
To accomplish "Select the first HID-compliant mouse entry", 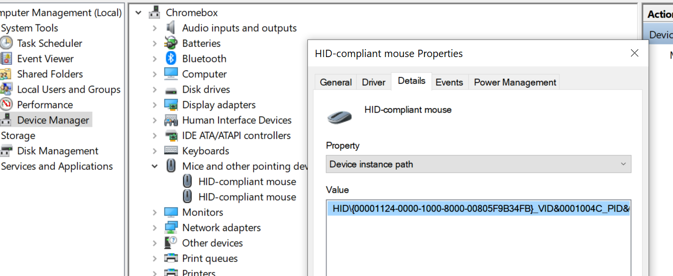I will pos(247,182).
